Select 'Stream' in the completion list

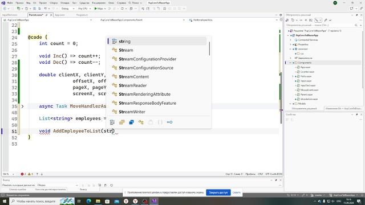(157, 50)
